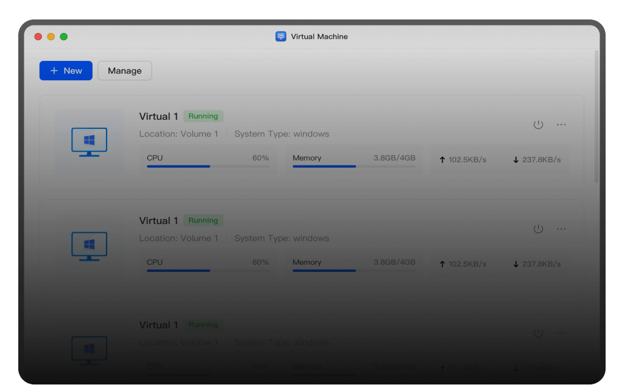Image resolution: width=619 pixels, height=385 pixels.
Task: Click the Memory usage bar of second VM
Action: (353, 271)
